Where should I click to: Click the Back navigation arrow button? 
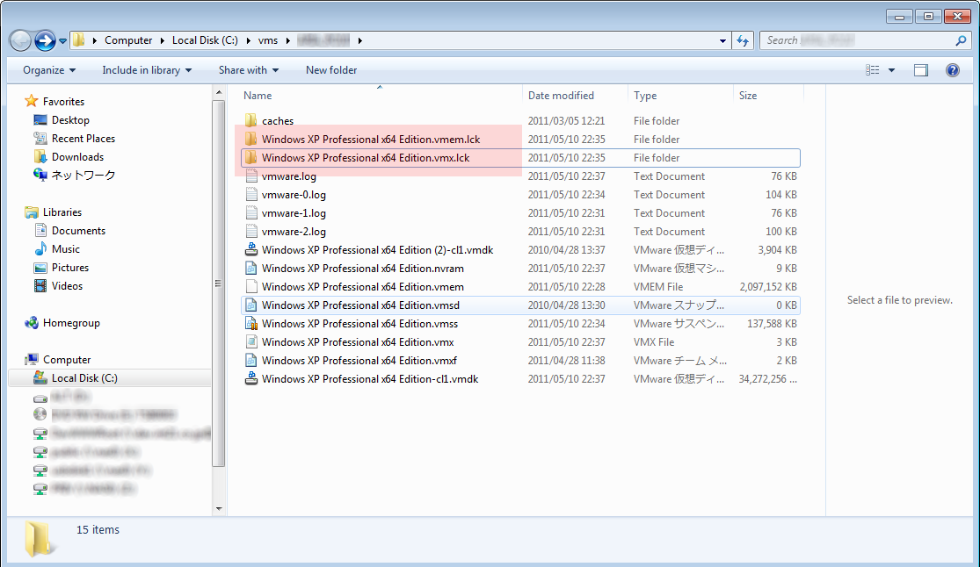click(x=20, y=41)
